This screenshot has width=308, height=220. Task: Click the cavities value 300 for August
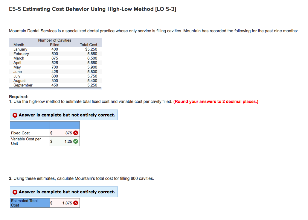55,81
